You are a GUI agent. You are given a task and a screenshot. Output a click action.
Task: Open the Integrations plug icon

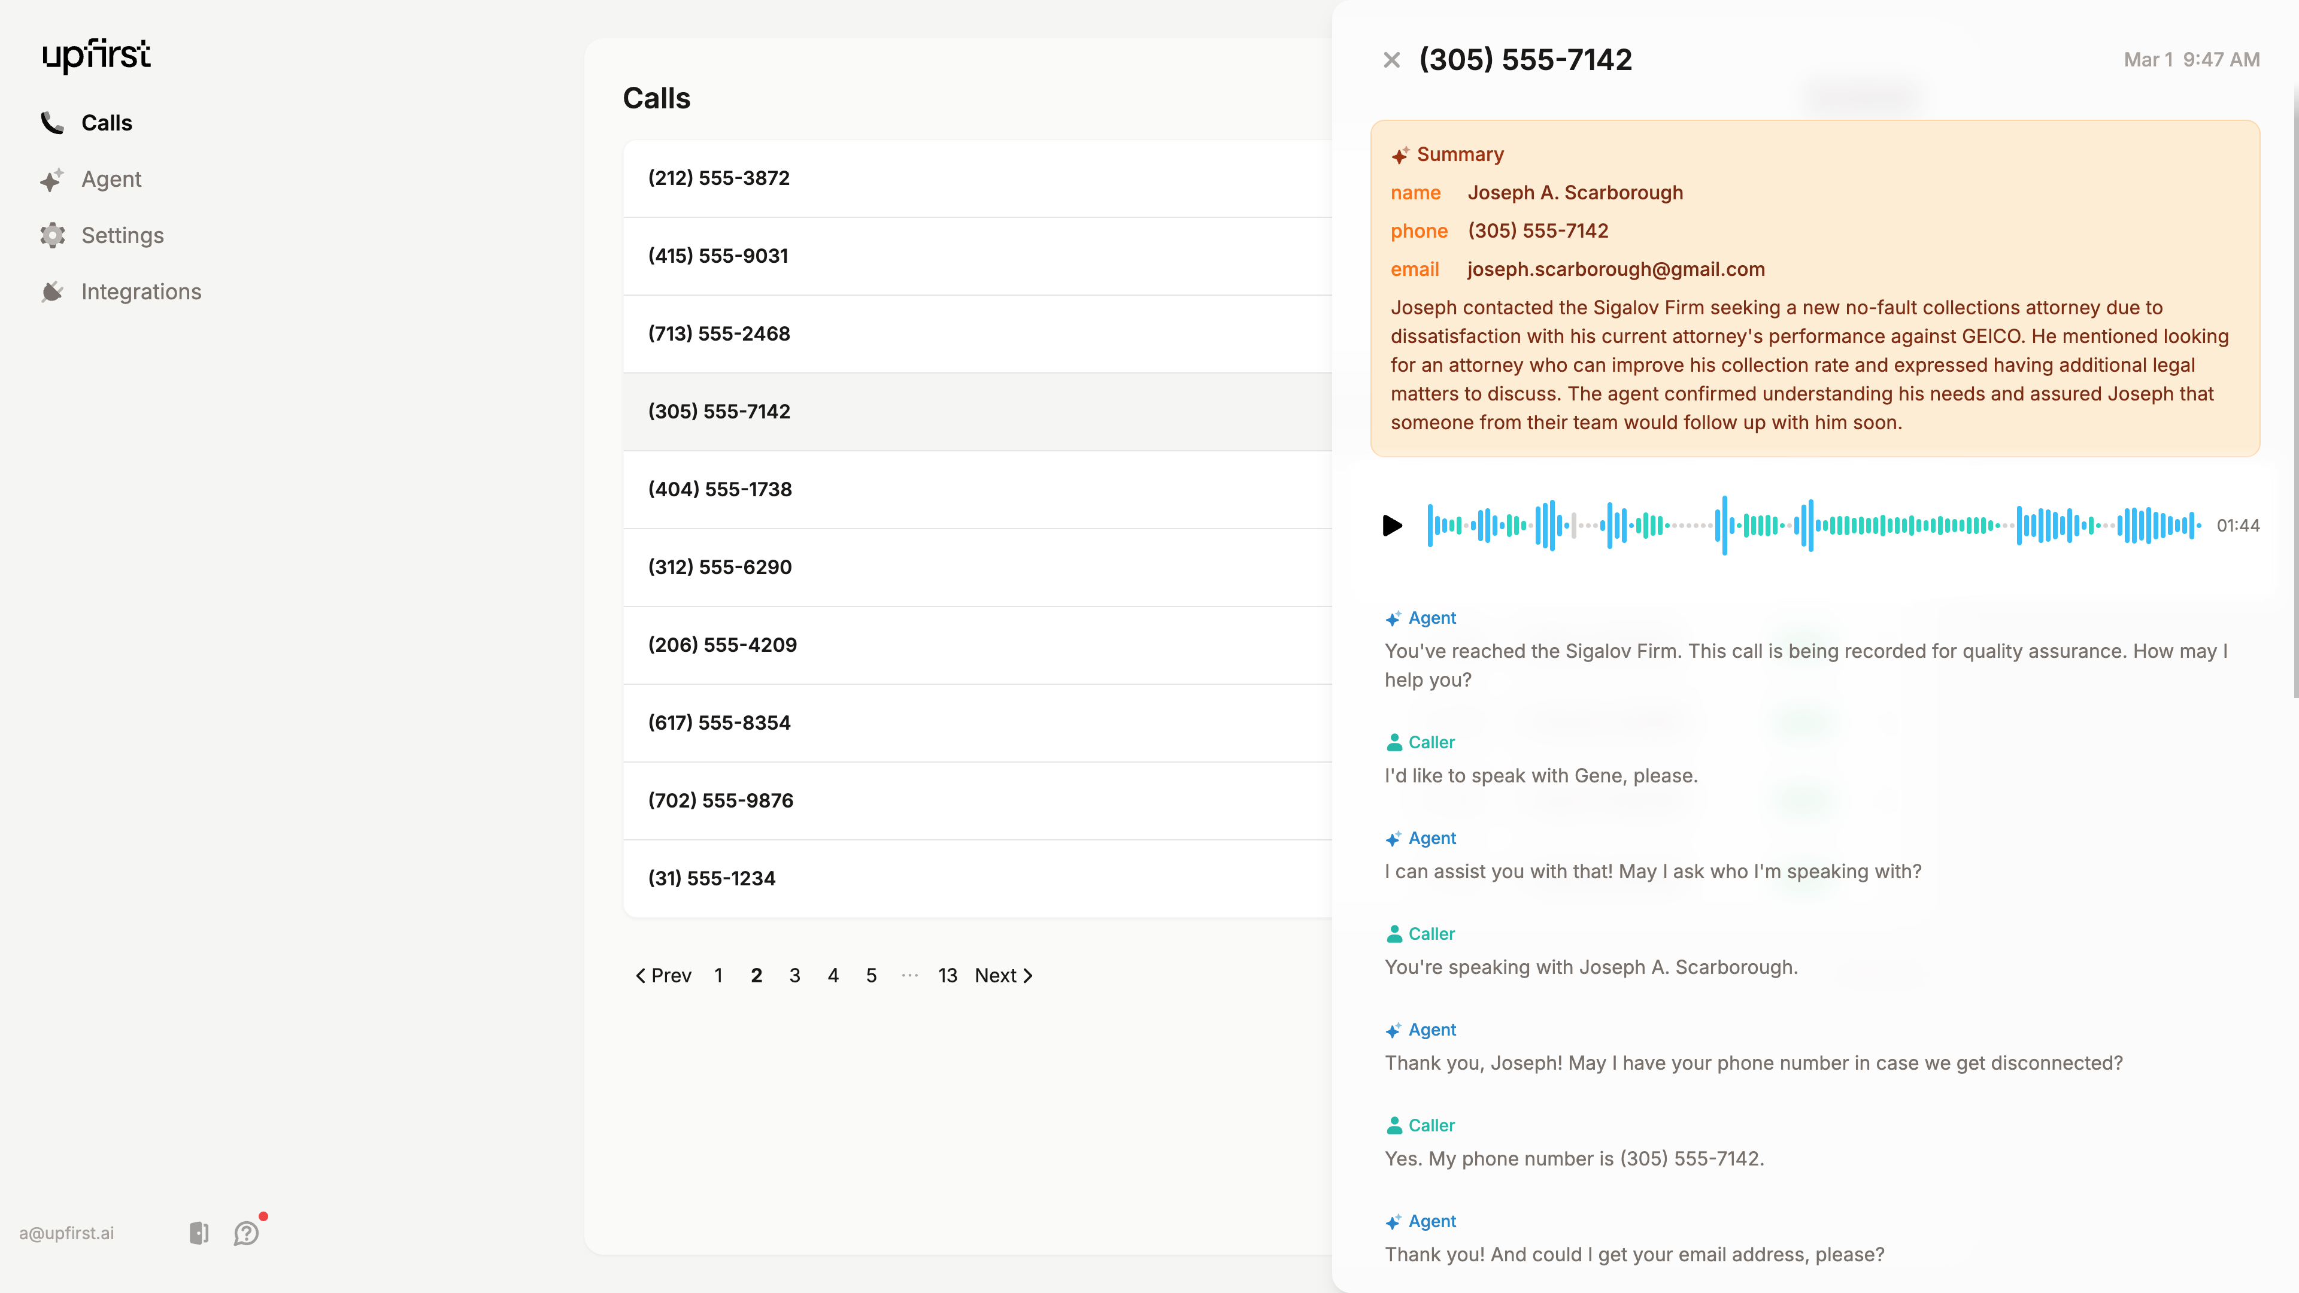(x=53, y=292)
